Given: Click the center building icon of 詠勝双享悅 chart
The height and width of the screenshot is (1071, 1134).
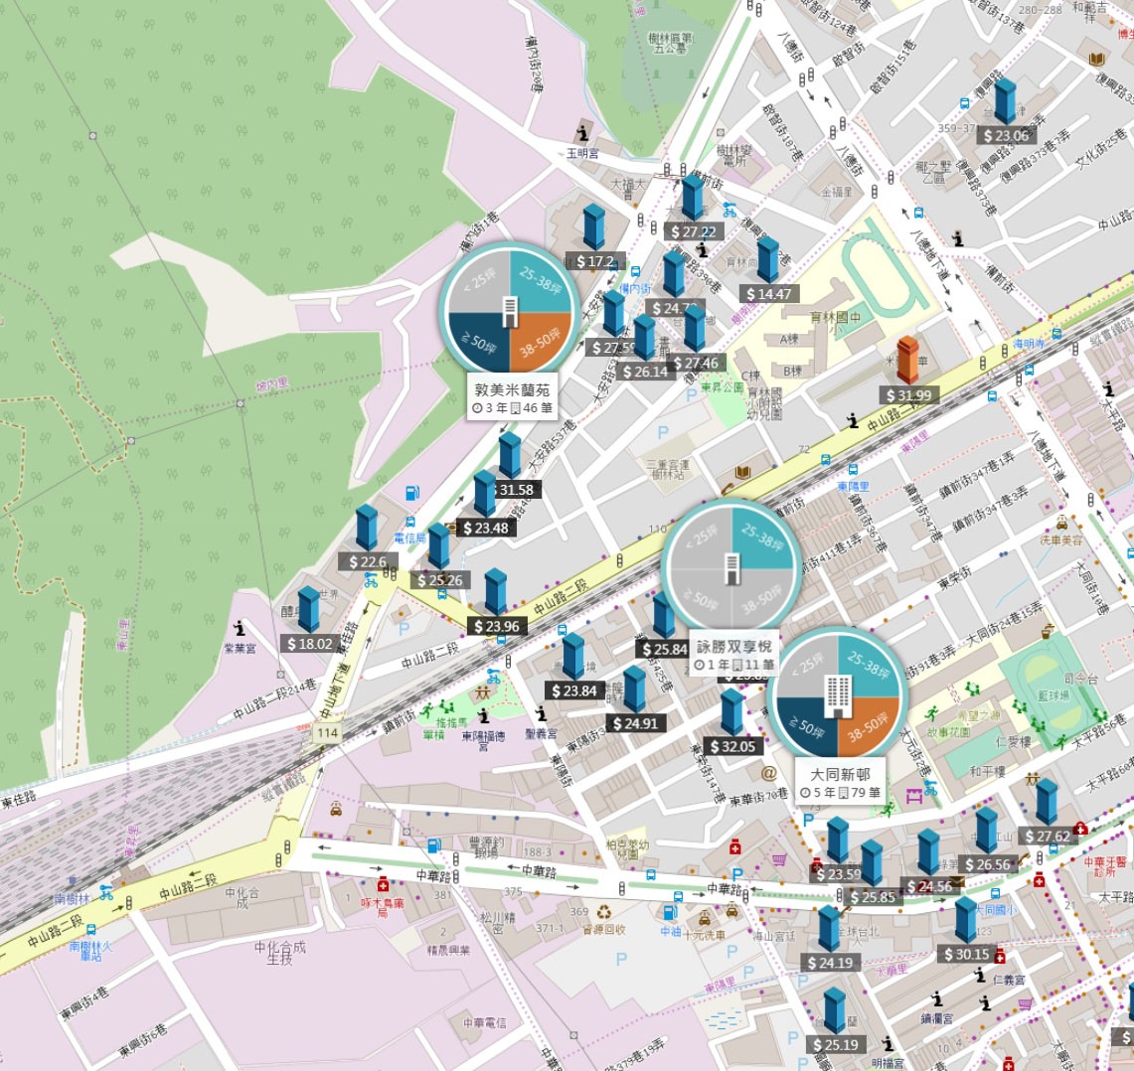Looking at the screenshot, I should [x=731, y=568].
